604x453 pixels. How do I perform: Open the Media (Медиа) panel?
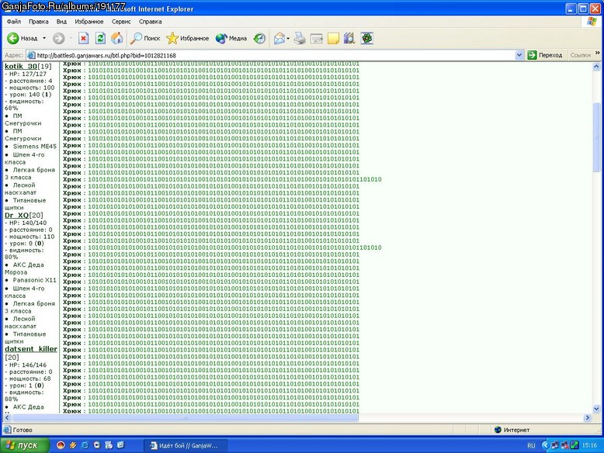(x=231, y=38)
